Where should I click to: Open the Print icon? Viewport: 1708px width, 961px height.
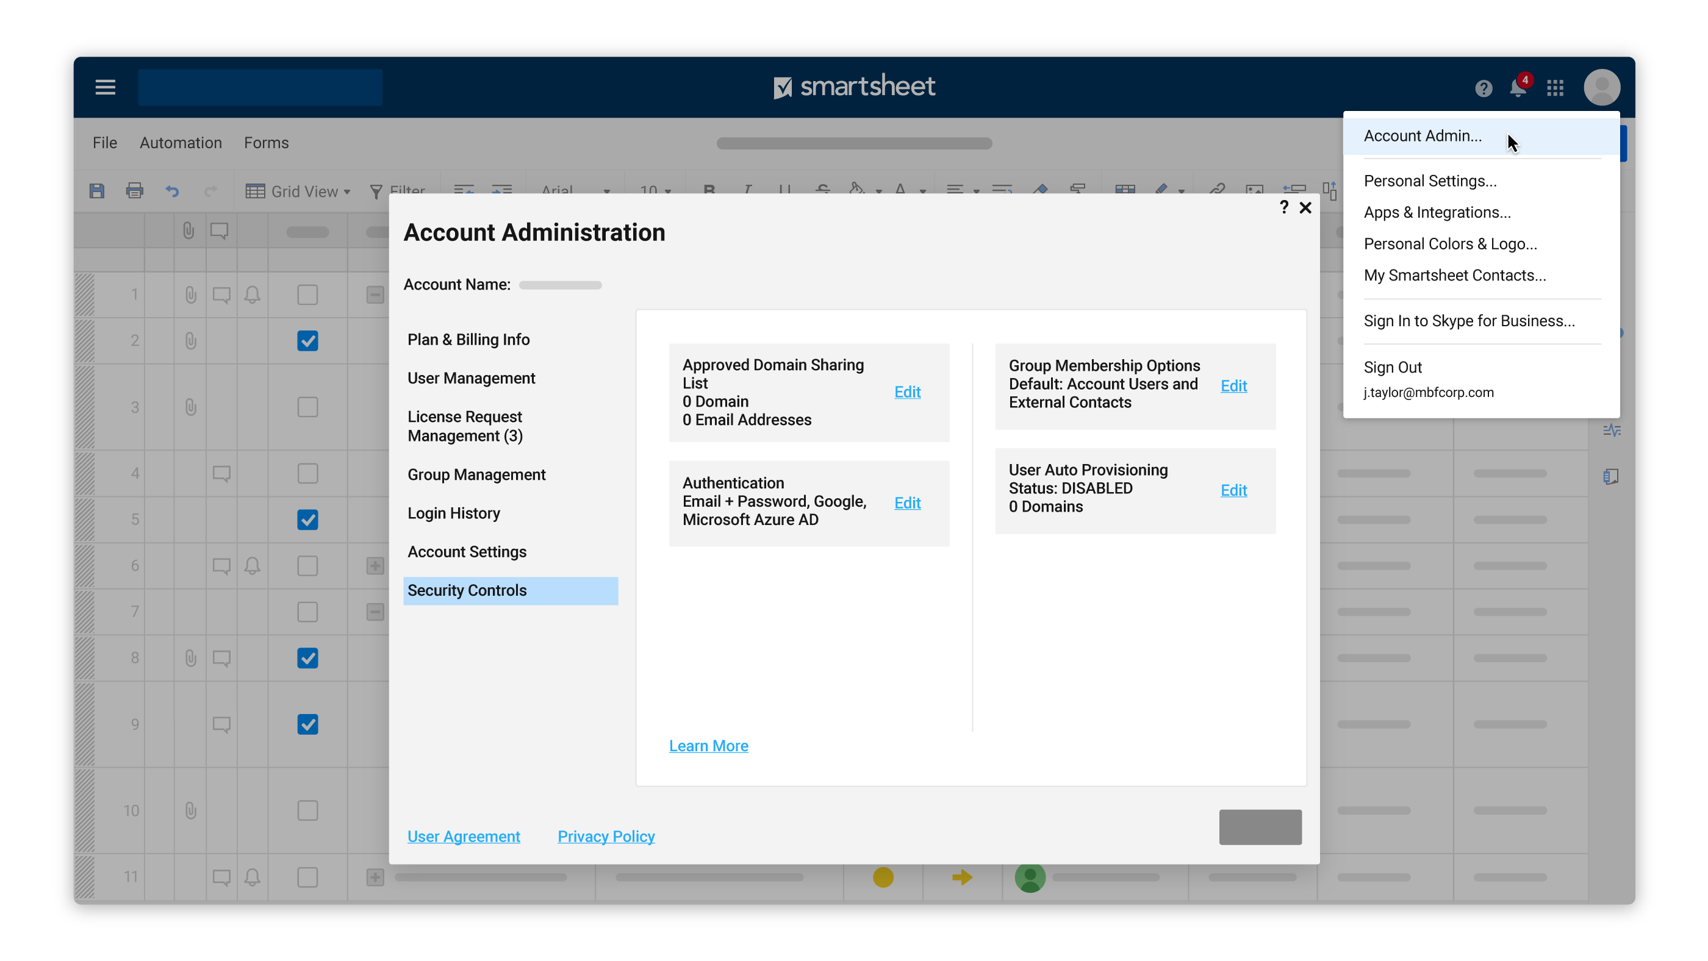[x=135, y=191]
